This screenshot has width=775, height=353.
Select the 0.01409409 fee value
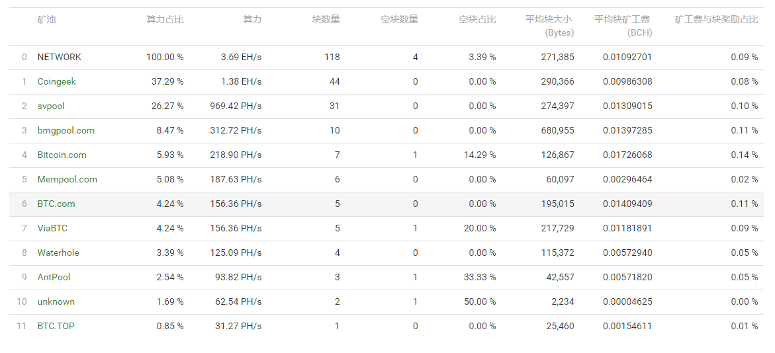click(x=627, y=204)
